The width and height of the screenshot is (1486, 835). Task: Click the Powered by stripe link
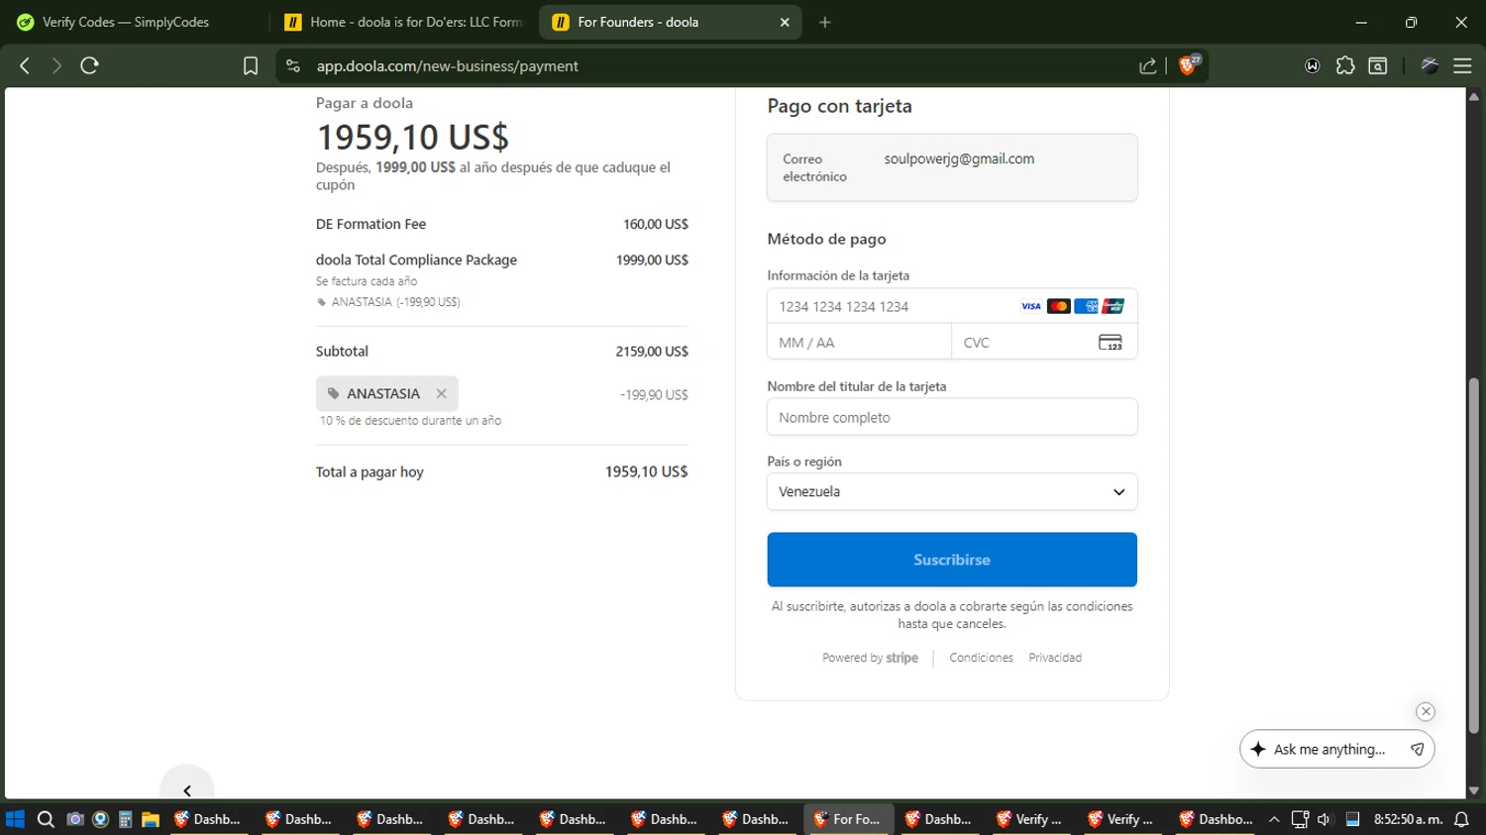[870, 658]
